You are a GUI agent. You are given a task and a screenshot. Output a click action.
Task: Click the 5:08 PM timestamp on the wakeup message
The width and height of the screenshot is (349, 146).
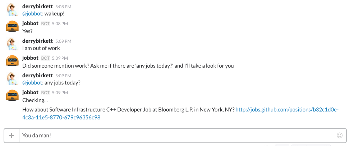click(63, 7)
